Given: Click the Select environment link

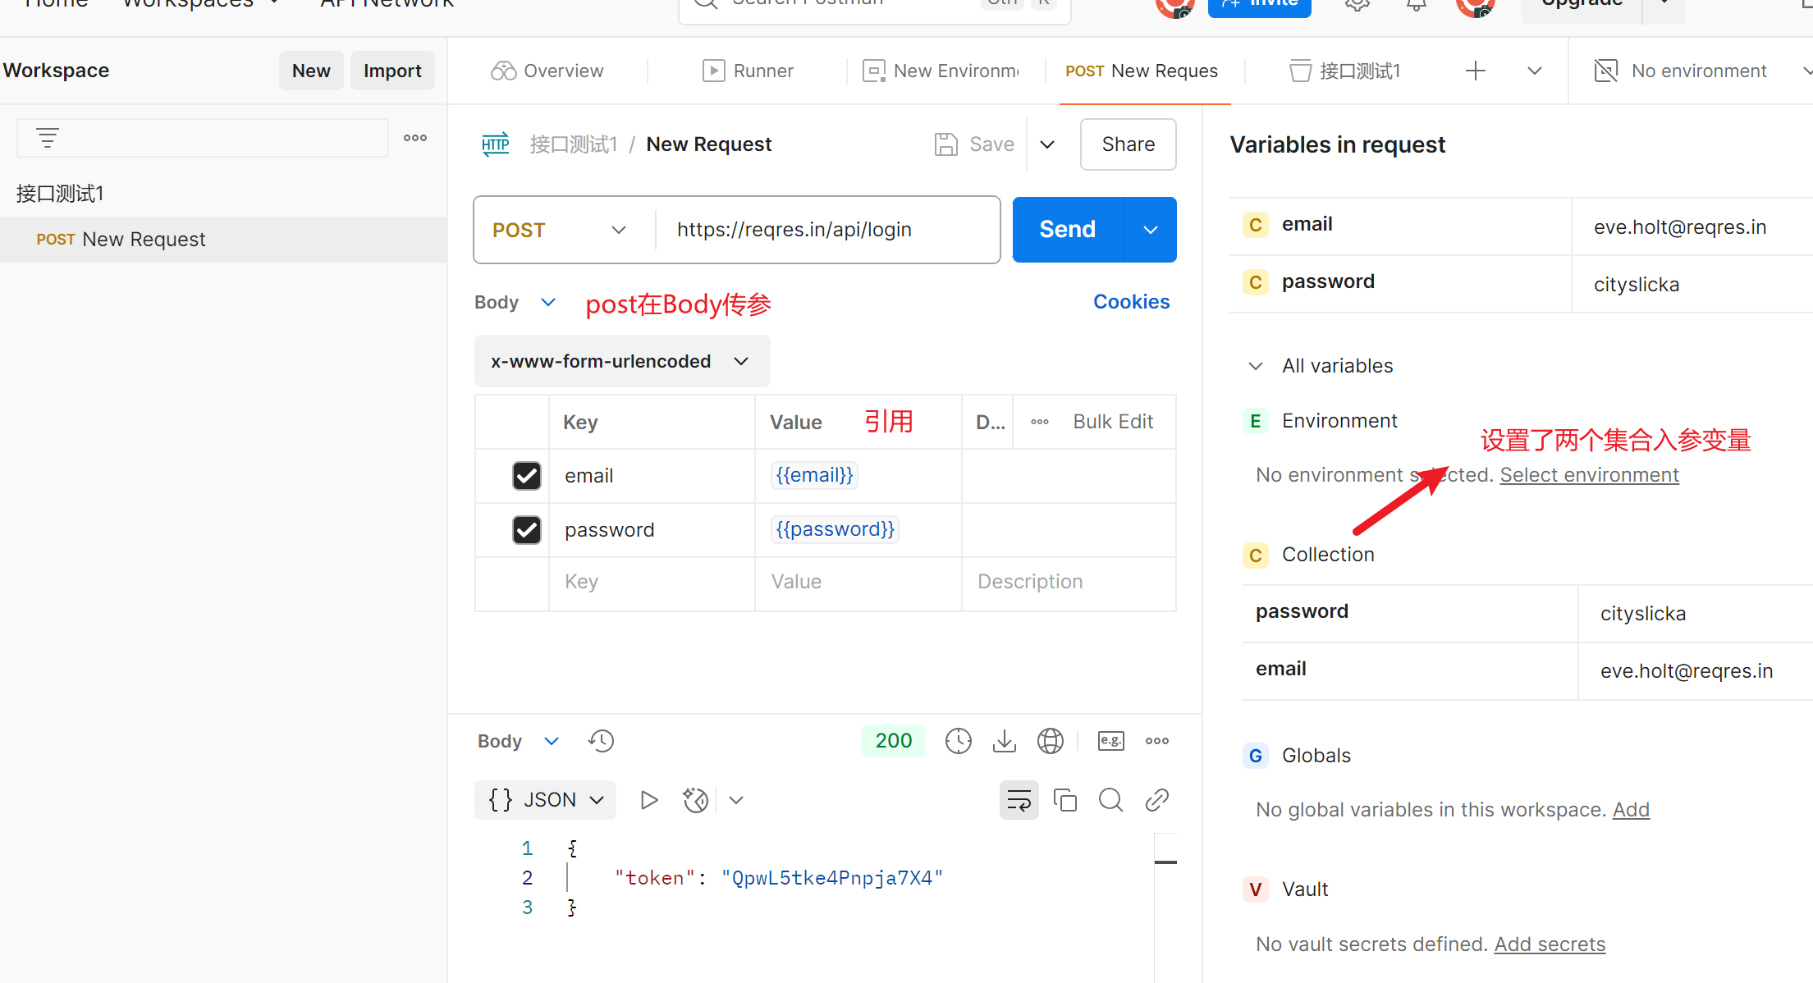Looking at the screenshot, I should pyautogui.click(x=1589, y=475).
